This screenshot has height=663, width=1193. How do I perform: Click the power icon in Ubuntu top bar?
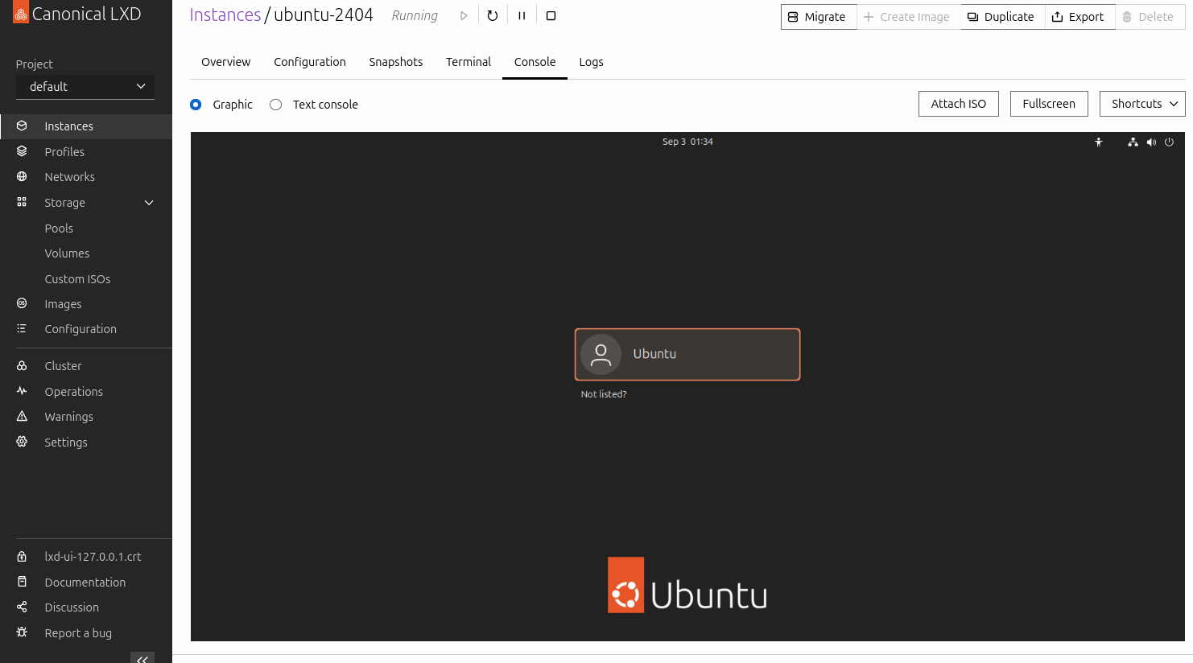[1169, 142]
